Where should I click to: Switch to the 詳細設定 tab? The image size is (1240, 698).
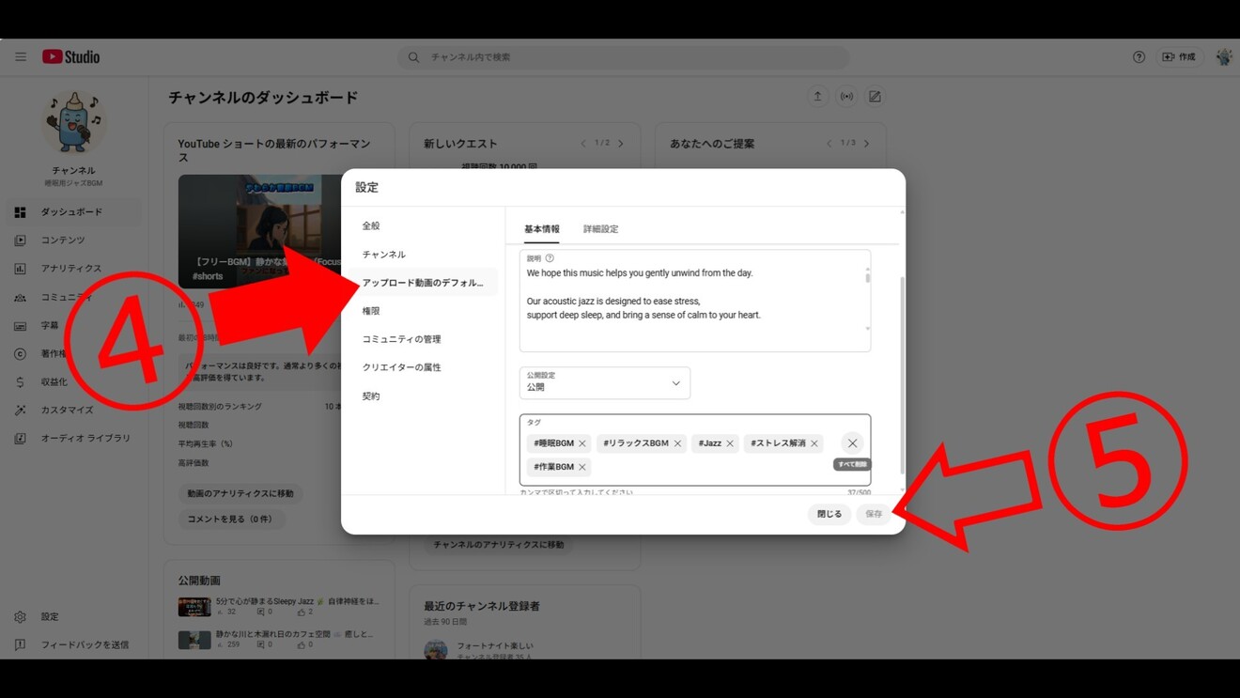[600, 229]
